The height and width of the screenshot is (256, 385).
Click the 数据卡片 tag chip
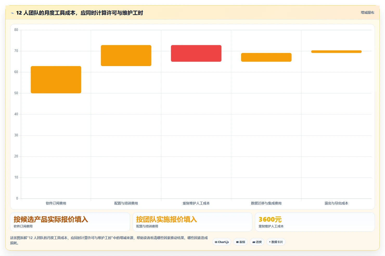coord(276,242)
